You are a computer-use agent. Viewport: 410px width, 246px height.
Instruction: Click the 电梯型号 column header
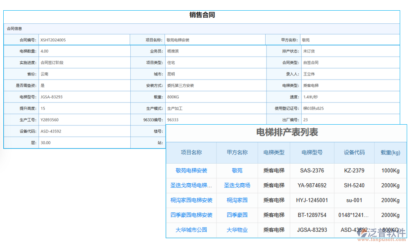(312, 153)
